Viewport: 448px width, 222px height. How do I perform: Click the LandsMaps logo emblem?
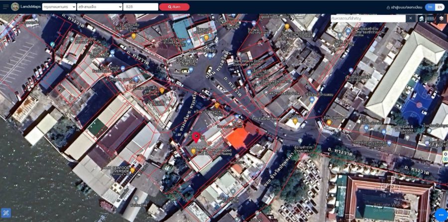[15, 7]
